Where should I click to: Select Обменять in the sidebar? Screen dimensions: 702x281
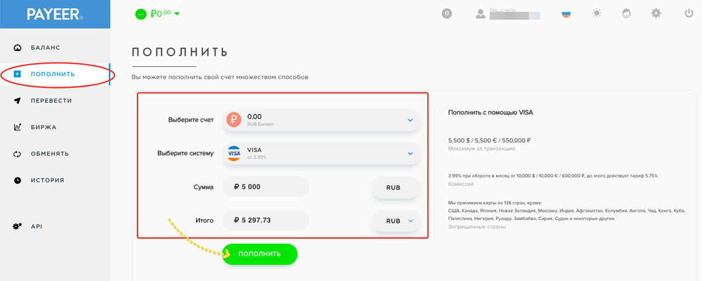point(50,154)
